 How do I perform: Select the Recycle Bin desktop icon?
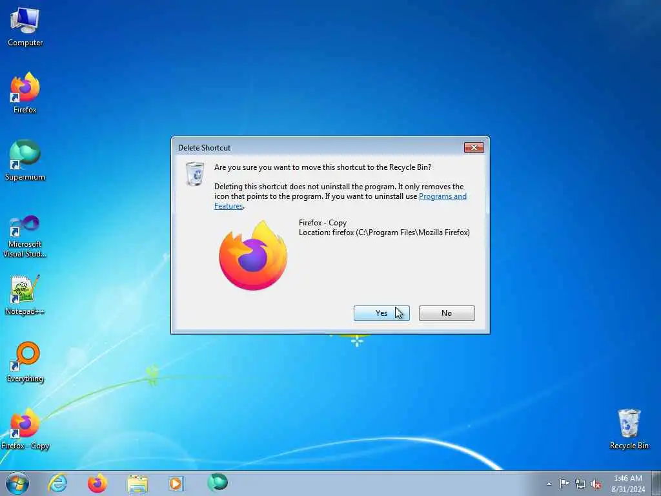pyautogui.click(x=629, y=429)
